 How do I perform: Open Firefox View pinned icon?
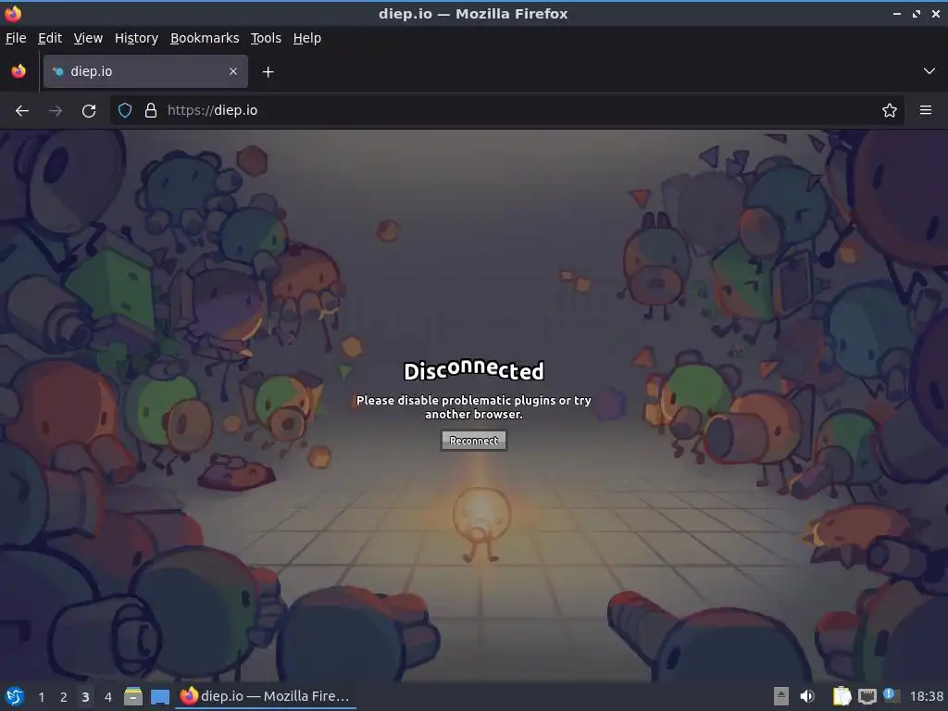pyautogui.click(x=19, y=71)
